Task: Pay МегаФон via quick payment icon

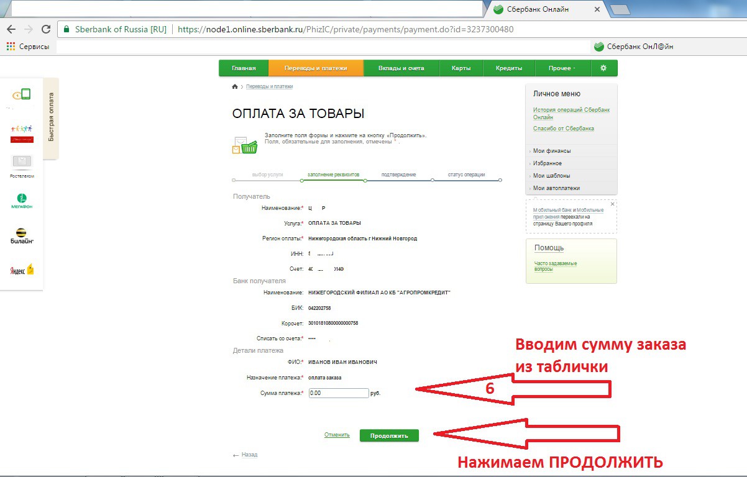Action: [22, 201]
